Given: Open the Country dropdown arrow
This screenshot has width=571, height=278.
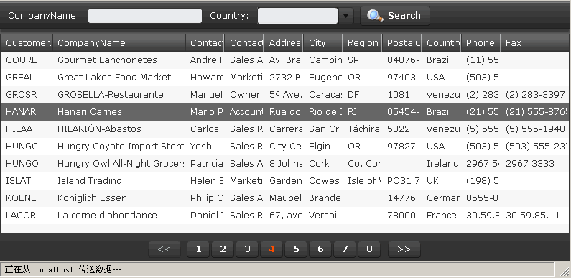Looking at the screenshot, I should (x=346, y=16).
